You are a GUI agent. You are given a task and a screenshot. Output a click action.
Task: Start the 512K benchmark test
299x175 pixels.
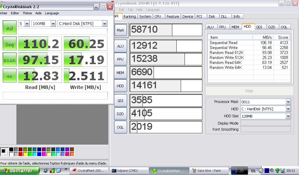10,60
